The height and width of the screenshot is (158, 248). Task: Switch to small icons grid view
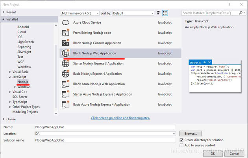pyautogui.click(x=158, y=13)
